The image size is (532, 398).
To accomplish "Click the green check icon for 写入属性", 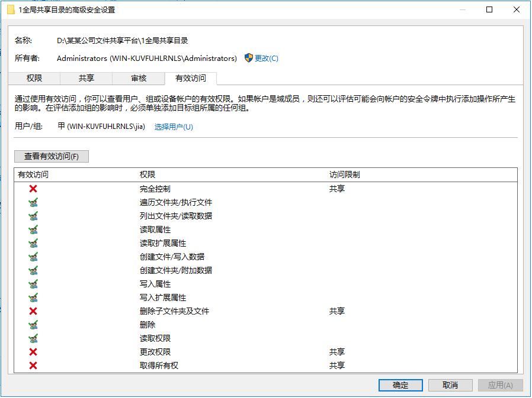I will pyautogui.click(x=34, y=283).
